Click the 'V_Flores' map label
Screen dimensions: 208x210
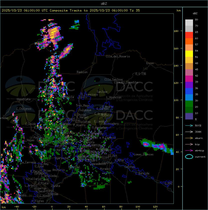click(x=38, y=201)
